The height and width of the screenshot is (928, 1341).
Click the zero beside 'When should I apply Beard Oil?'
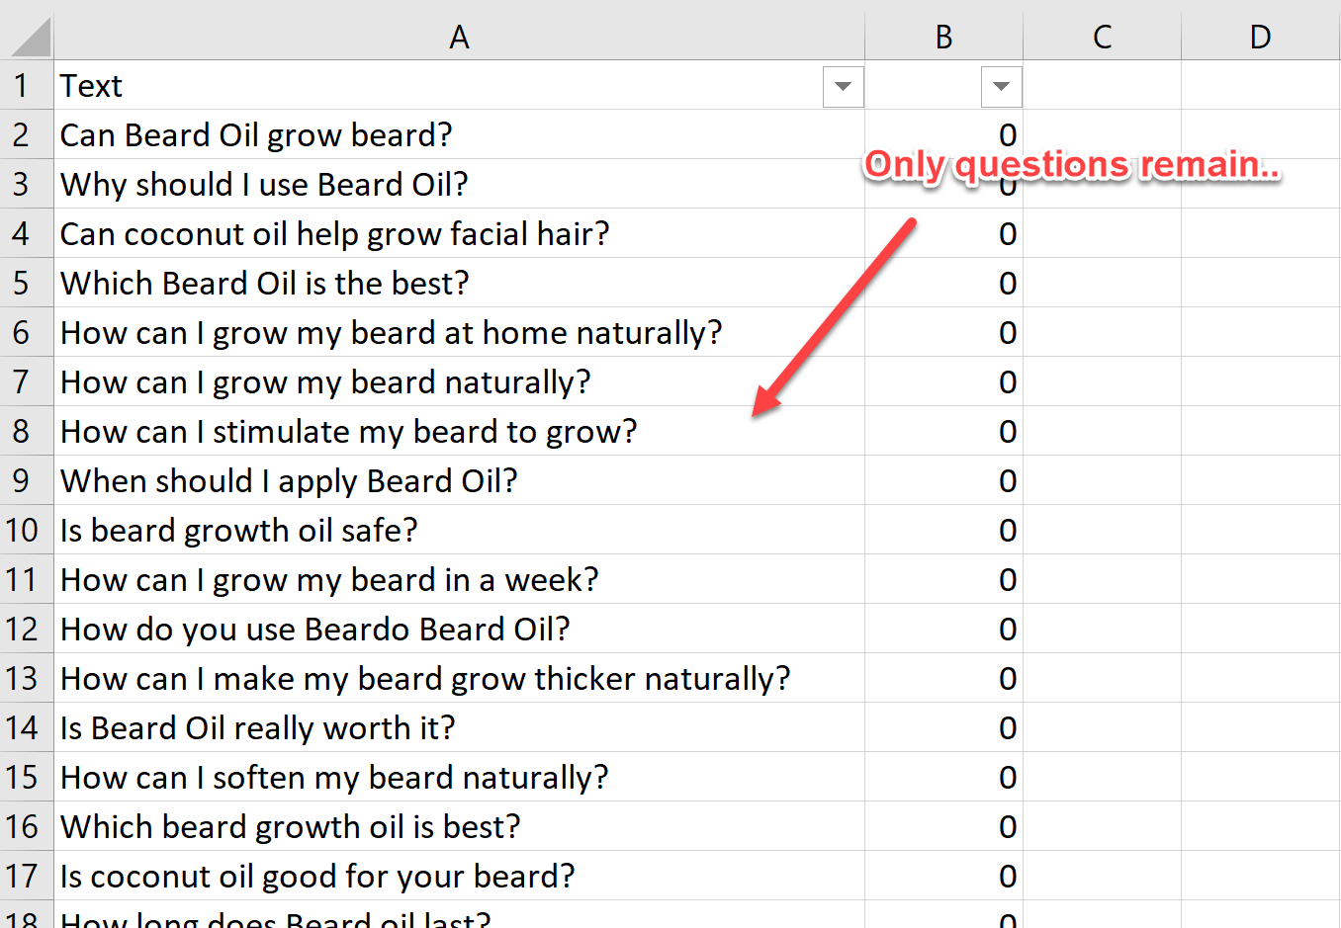1007,480
